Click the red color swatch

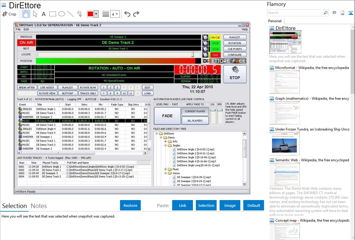point(90,14)
